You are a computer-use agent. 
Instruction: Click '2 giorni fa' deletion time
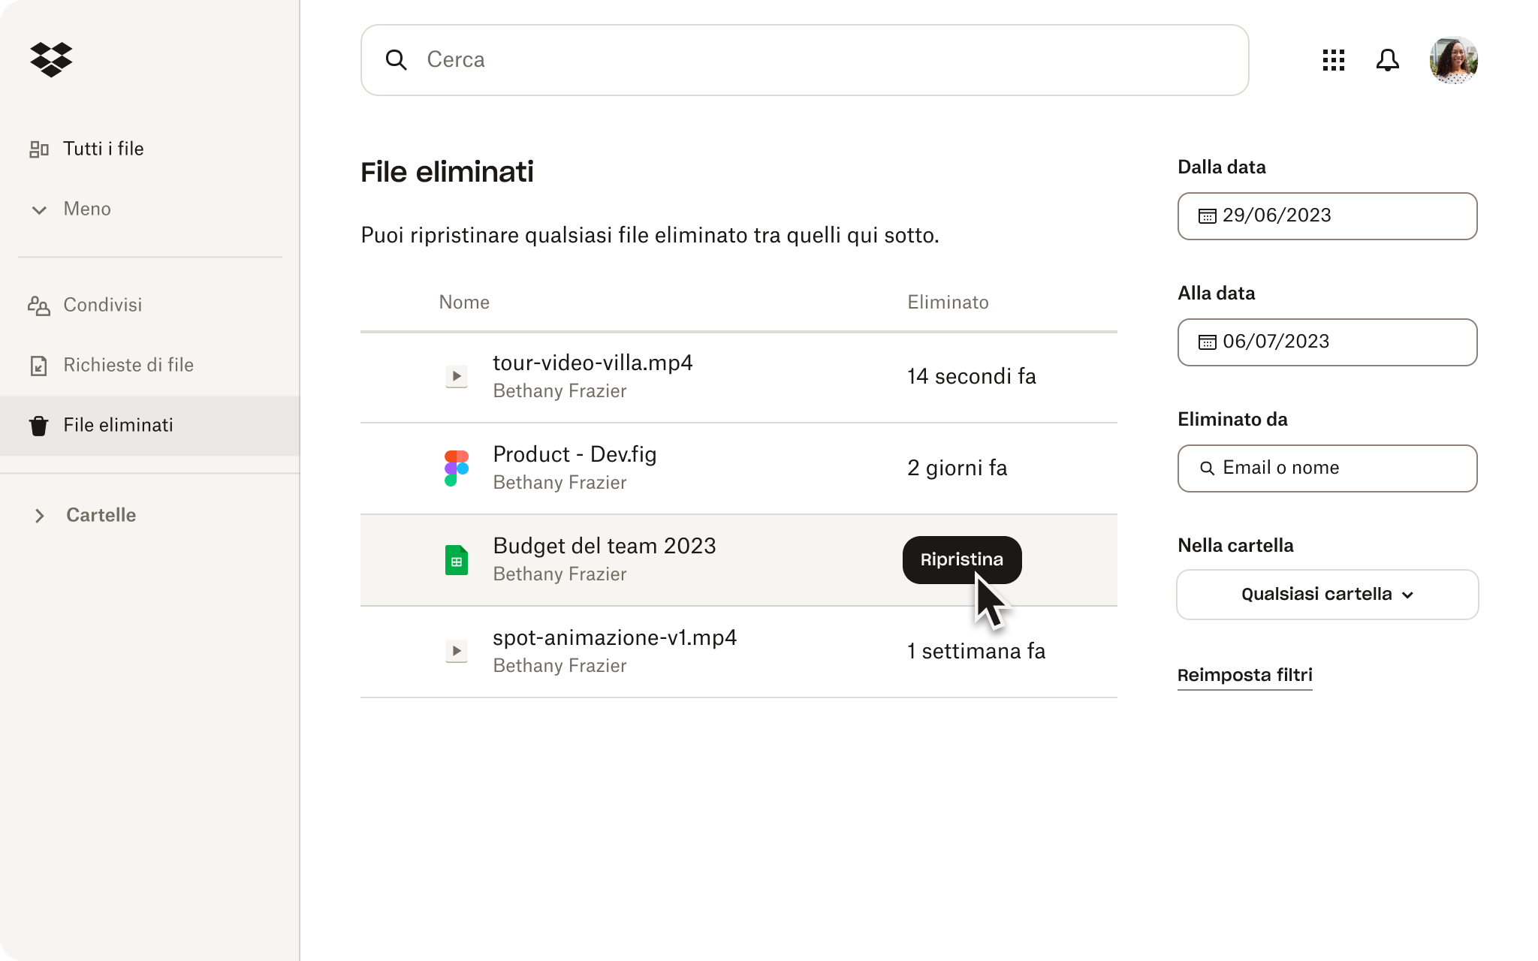(957, 468)
